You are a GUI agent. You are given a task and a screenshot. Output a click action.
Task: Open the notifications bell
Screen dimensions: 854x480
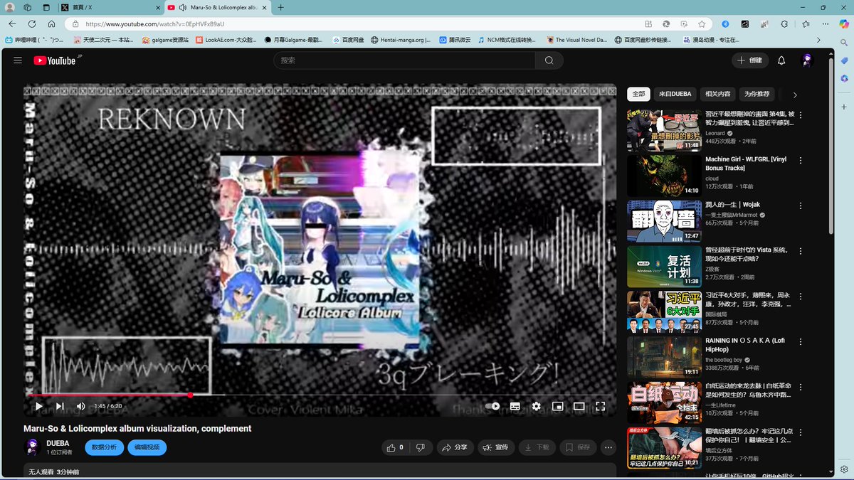781,60
